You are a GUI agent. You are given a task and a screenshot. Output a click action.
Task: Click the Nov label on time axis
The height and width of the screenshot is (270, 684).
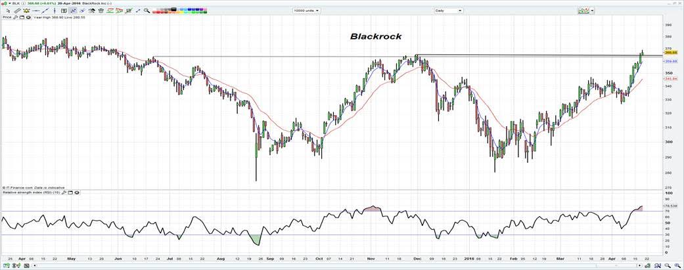[x=371, y=258]
